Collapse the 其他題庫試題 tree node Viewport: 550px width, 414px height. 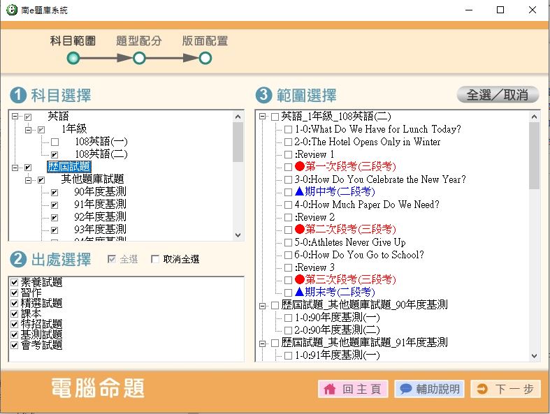[x=29, y=180]
